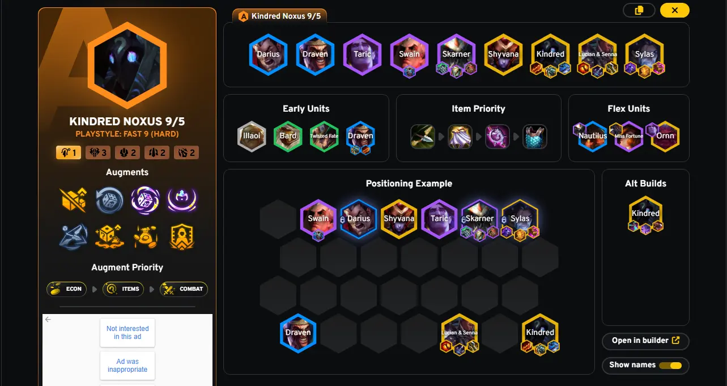Click the Illaoi early unit icon

coord(252,135)
